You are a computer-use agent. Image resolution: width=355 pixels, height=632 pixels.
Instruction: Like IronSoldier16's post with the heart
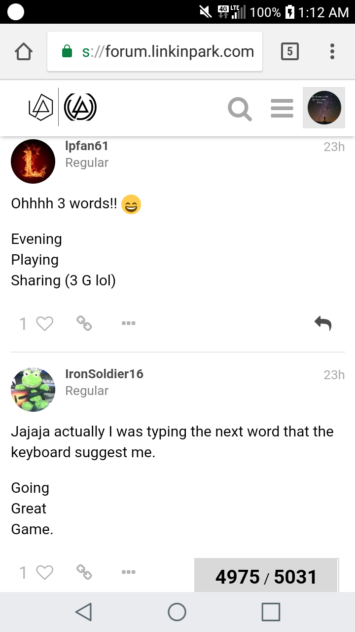coord(45,572)
